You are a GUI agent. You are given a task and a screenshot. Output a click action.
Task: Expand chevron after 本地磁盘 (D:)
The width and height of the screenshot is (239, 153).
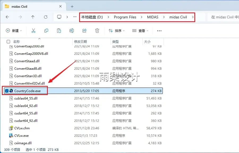tap(108, 17)
